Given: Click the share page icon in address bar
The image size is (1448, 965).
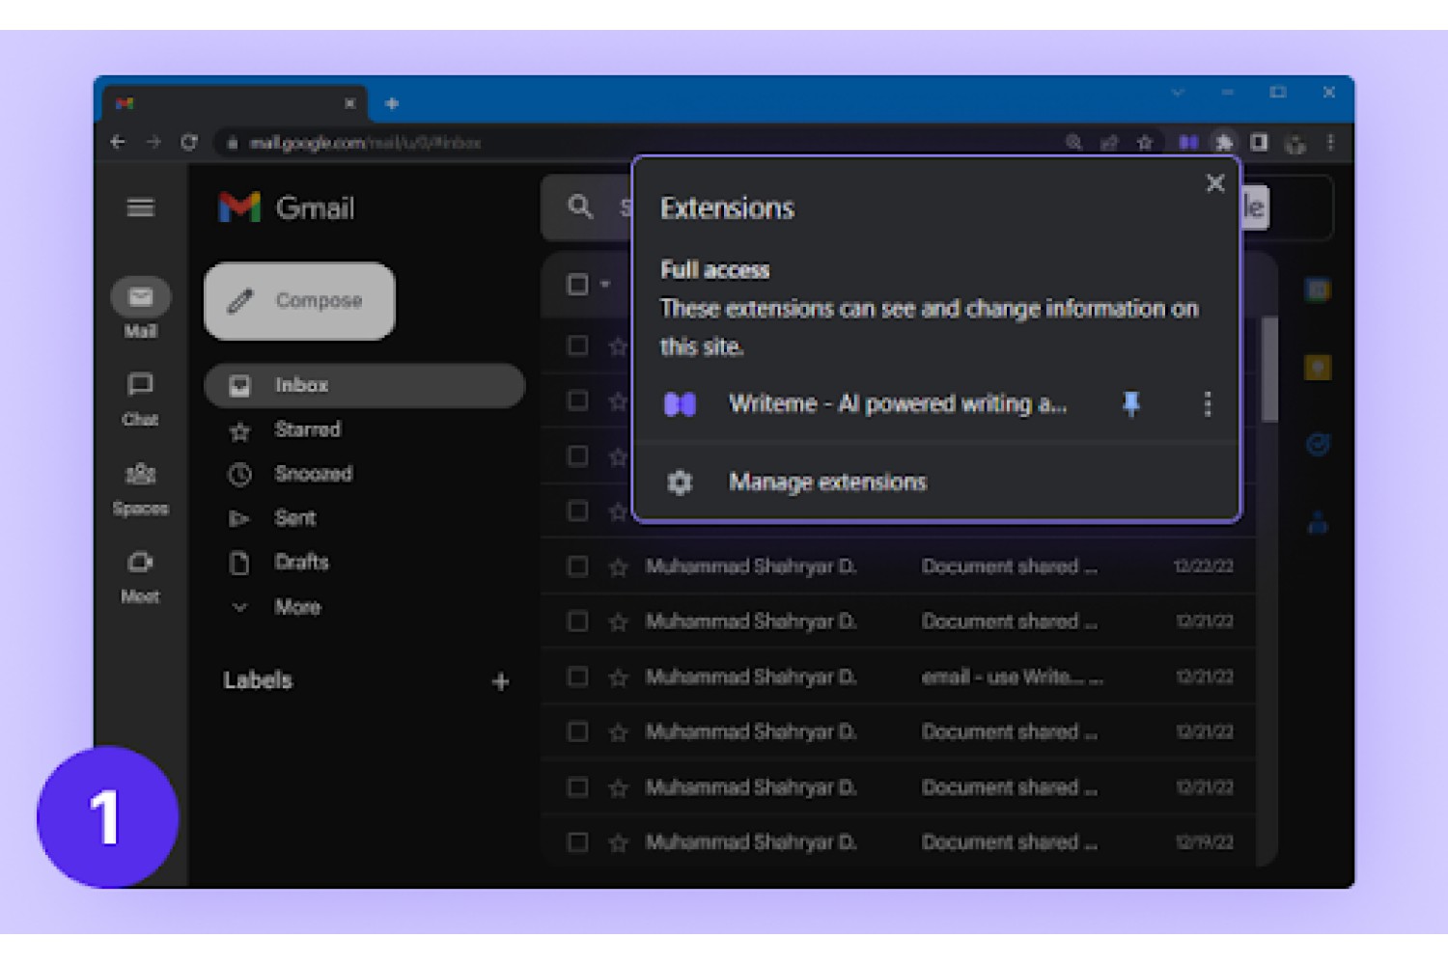Looking at the screenshot, I should click(x=1109, y=143).
